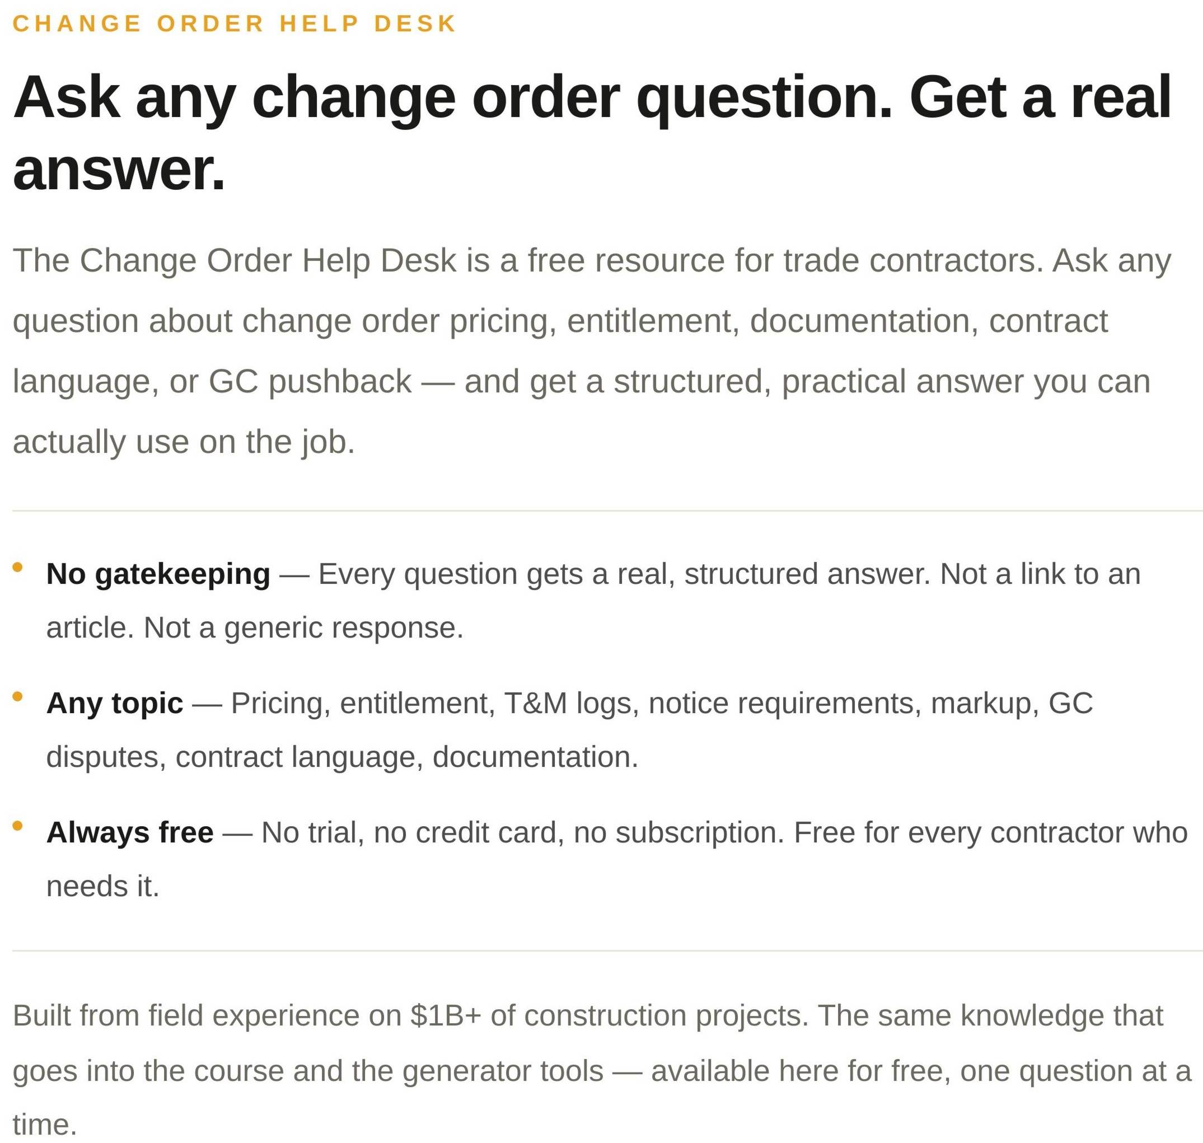The width and height of the screenshot is (1203, 1143).
Task: Click the "CHANGE ORDER HELP DESK" orange label
Action: pos(234,24)
